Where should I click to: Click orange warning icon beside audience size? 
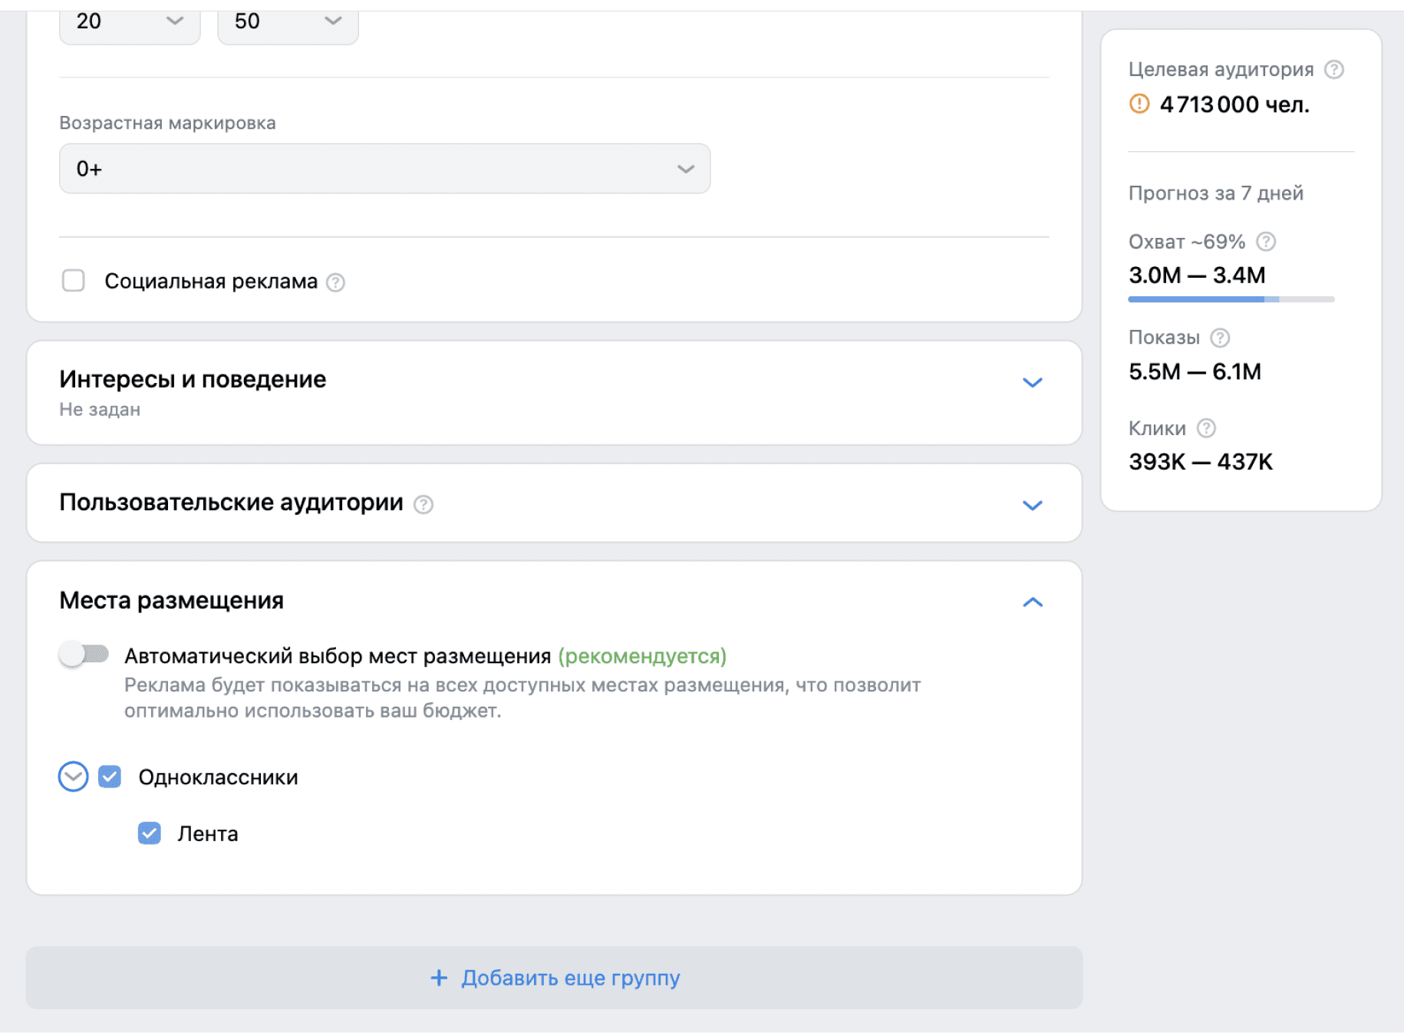click(x=1139, y=104)
